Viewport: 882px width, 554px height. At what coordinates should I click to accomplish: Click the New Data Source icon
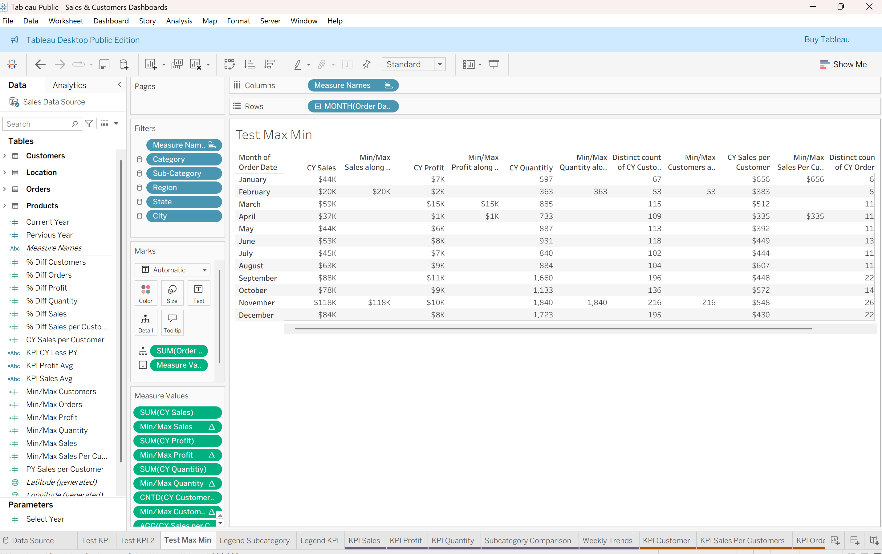[124, 64]
